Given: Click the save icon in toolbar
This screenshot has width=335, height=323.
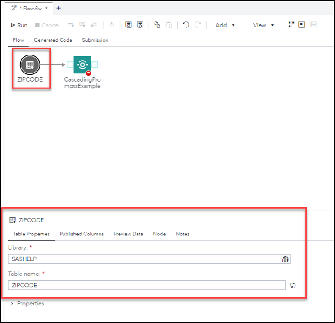Looking at the screenshot, I should (128, 25).
